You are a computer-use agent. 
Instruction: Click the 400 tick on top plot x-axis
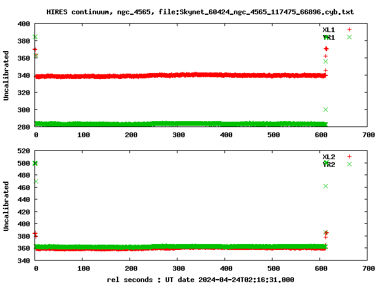pos(226,135)
